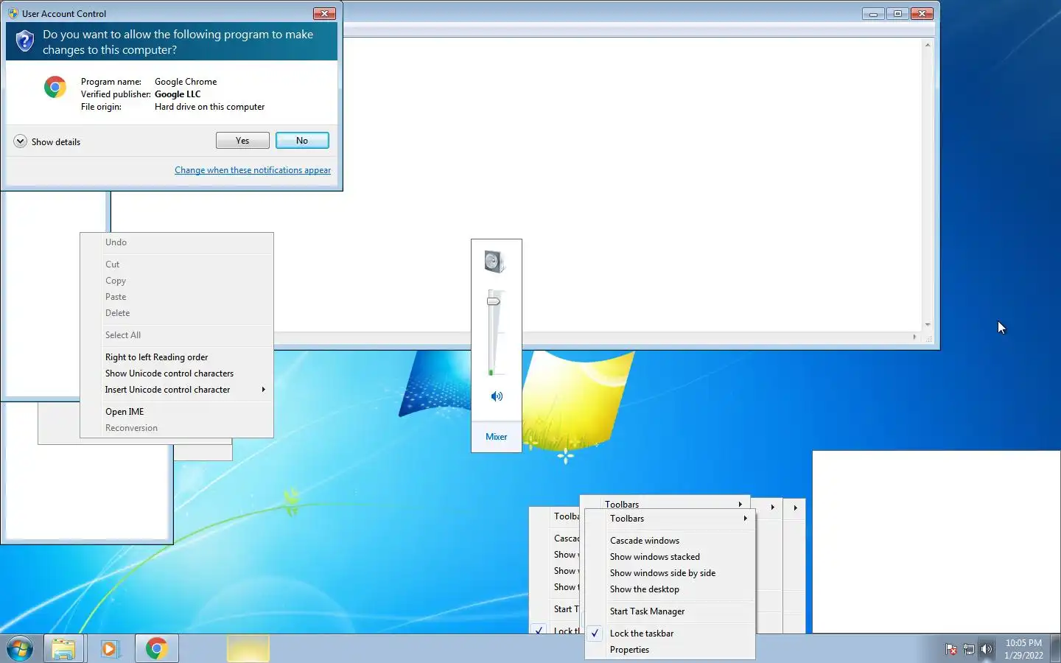
Task: Click the clock showing 10:05 PM
Action: pos(1023,649)
